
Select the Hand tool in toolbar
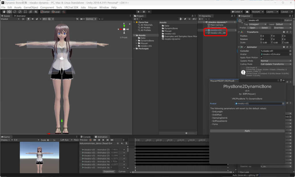click(4, 12)
